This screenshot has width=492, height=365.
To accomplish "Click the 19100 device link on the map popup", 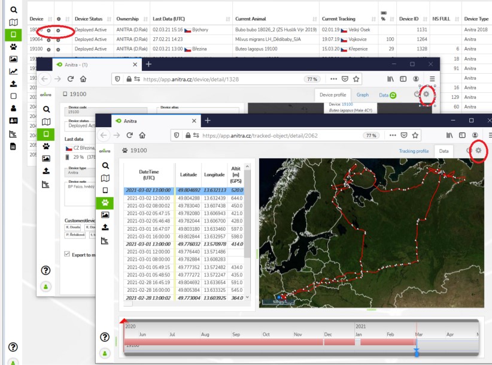I will (347, 104).
